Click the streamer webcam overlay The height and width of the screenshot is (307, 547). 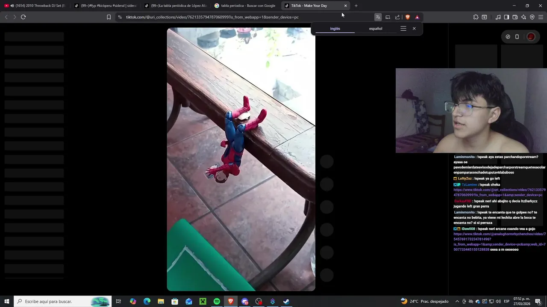click(471, 110)
